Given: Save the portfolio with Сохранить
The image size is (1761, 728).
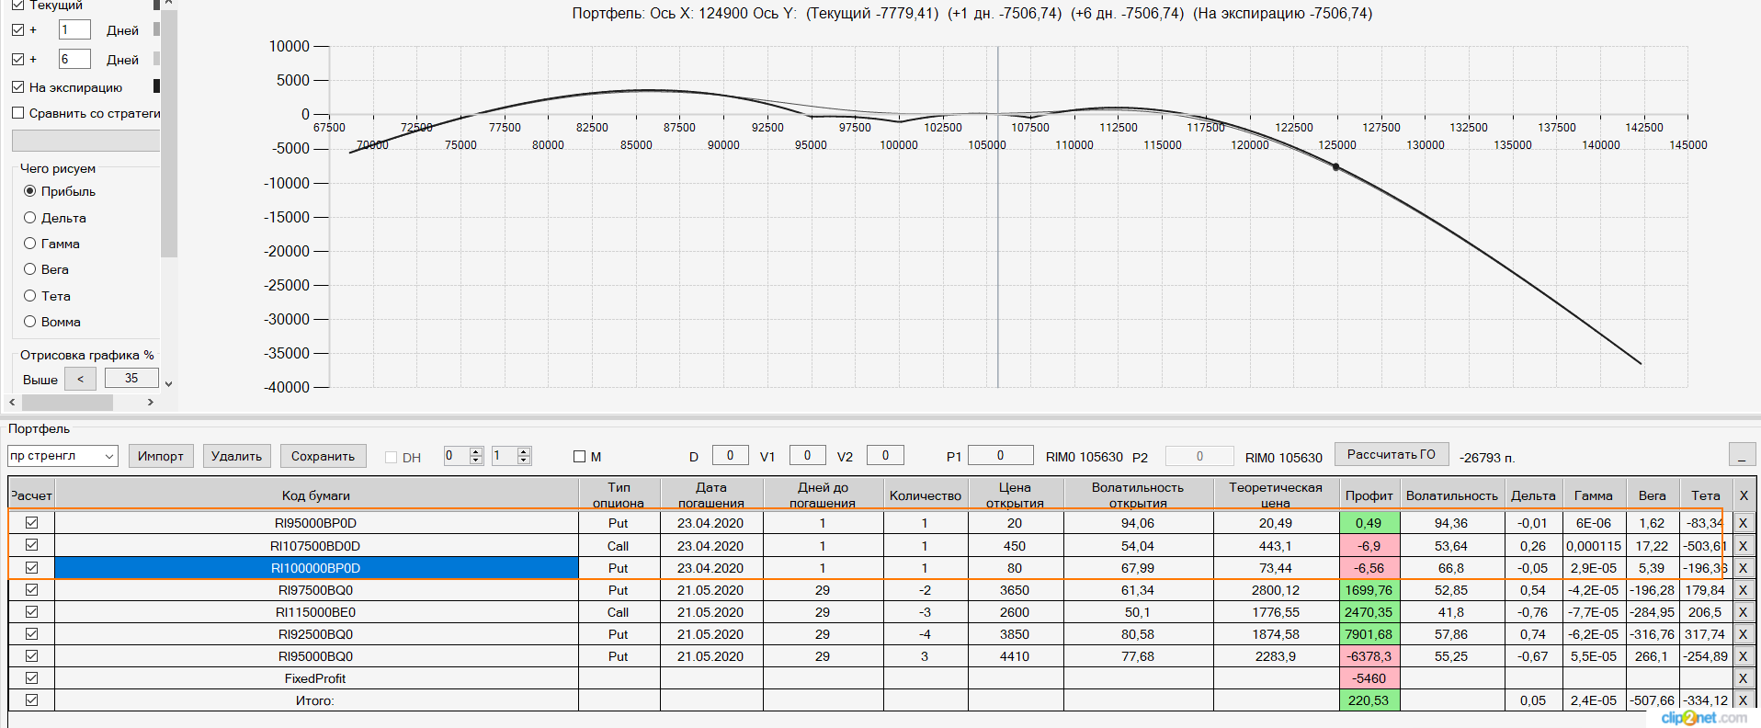Looking at the screenshot, I should click(x=324, y=456).
